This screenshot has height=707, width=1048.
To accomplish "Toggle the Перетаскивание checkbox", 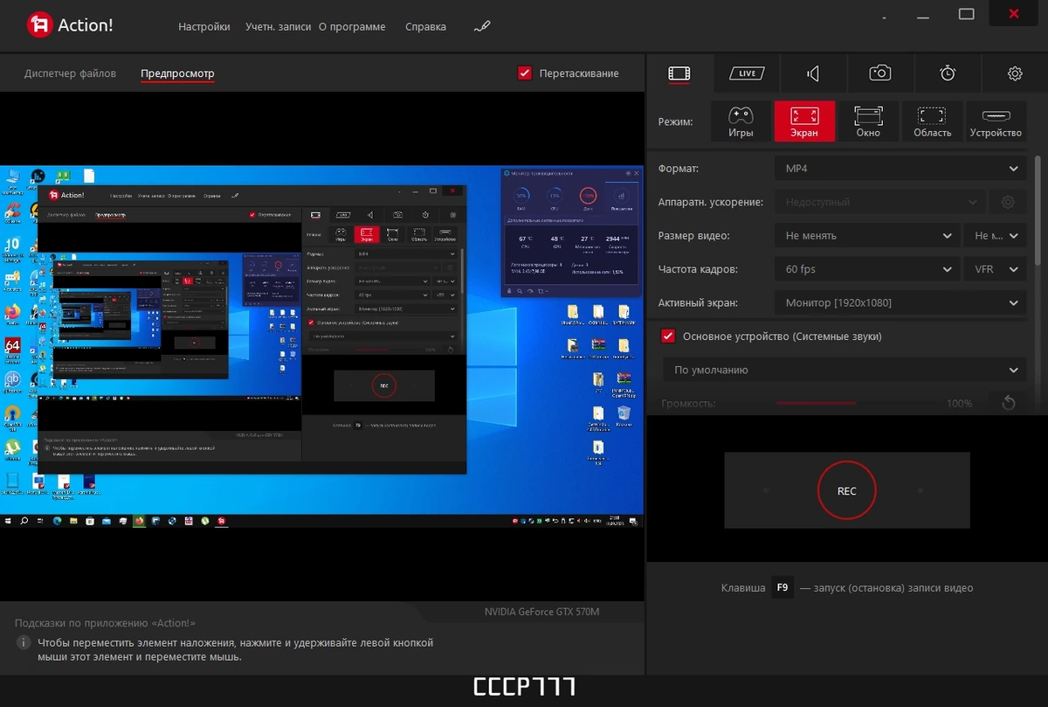I will click(525, 73).
